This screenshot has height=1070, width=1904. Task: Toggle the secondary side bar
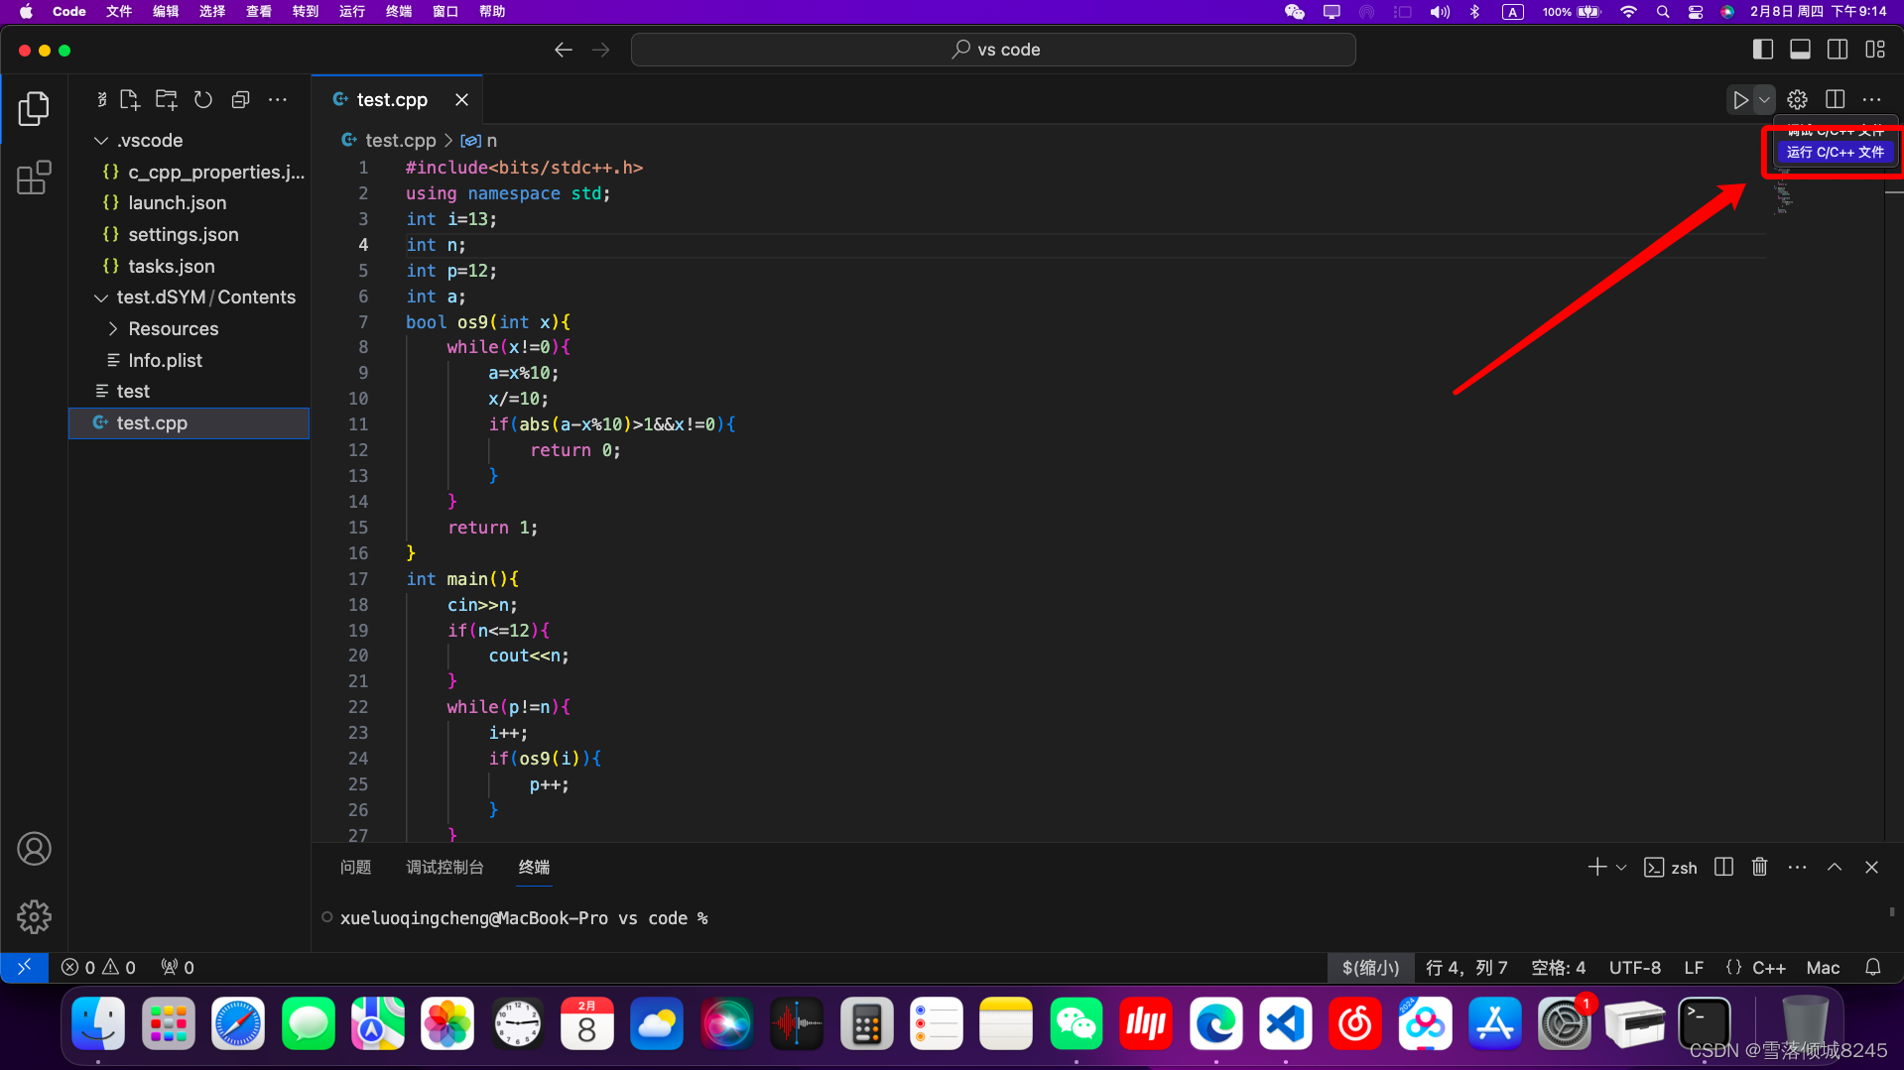pyautogui.click(x=1838, y=50)
